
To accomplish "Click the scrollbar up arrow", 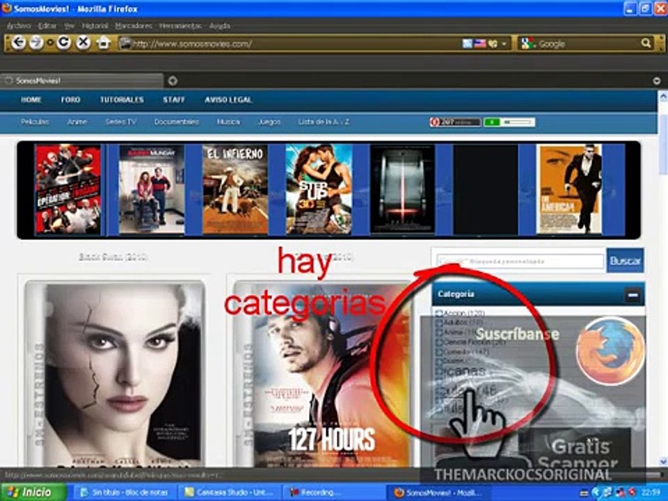I will coord(663,96).
